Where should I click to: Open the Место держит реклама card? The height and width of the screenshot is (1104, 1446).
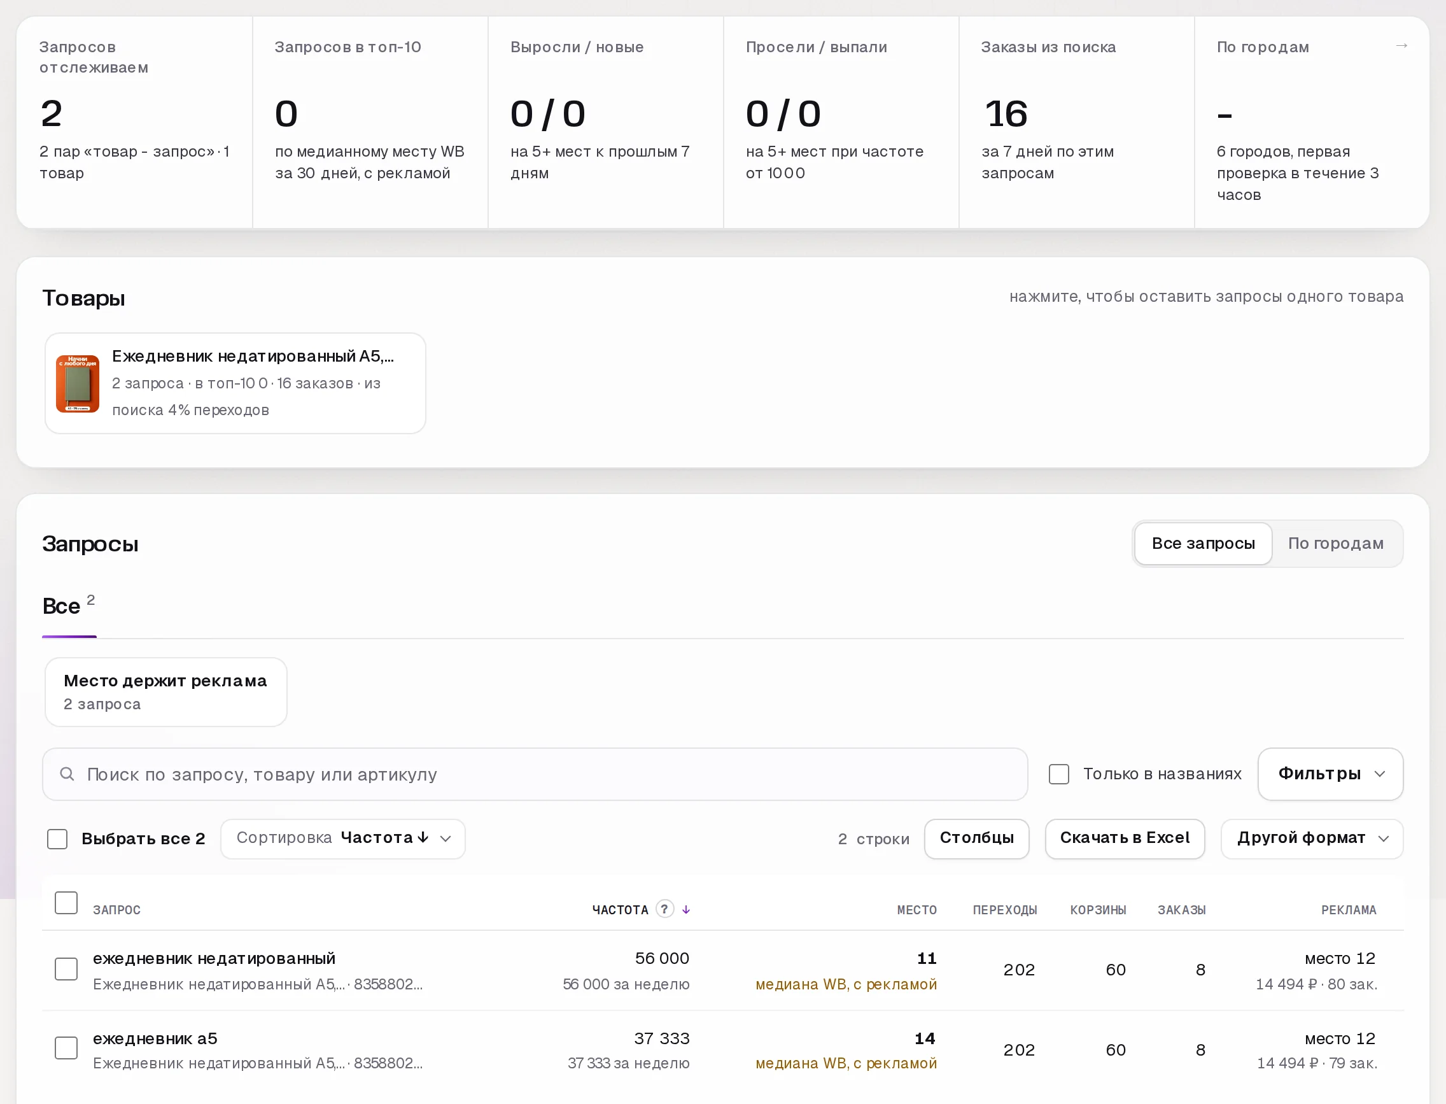(165, 692)
